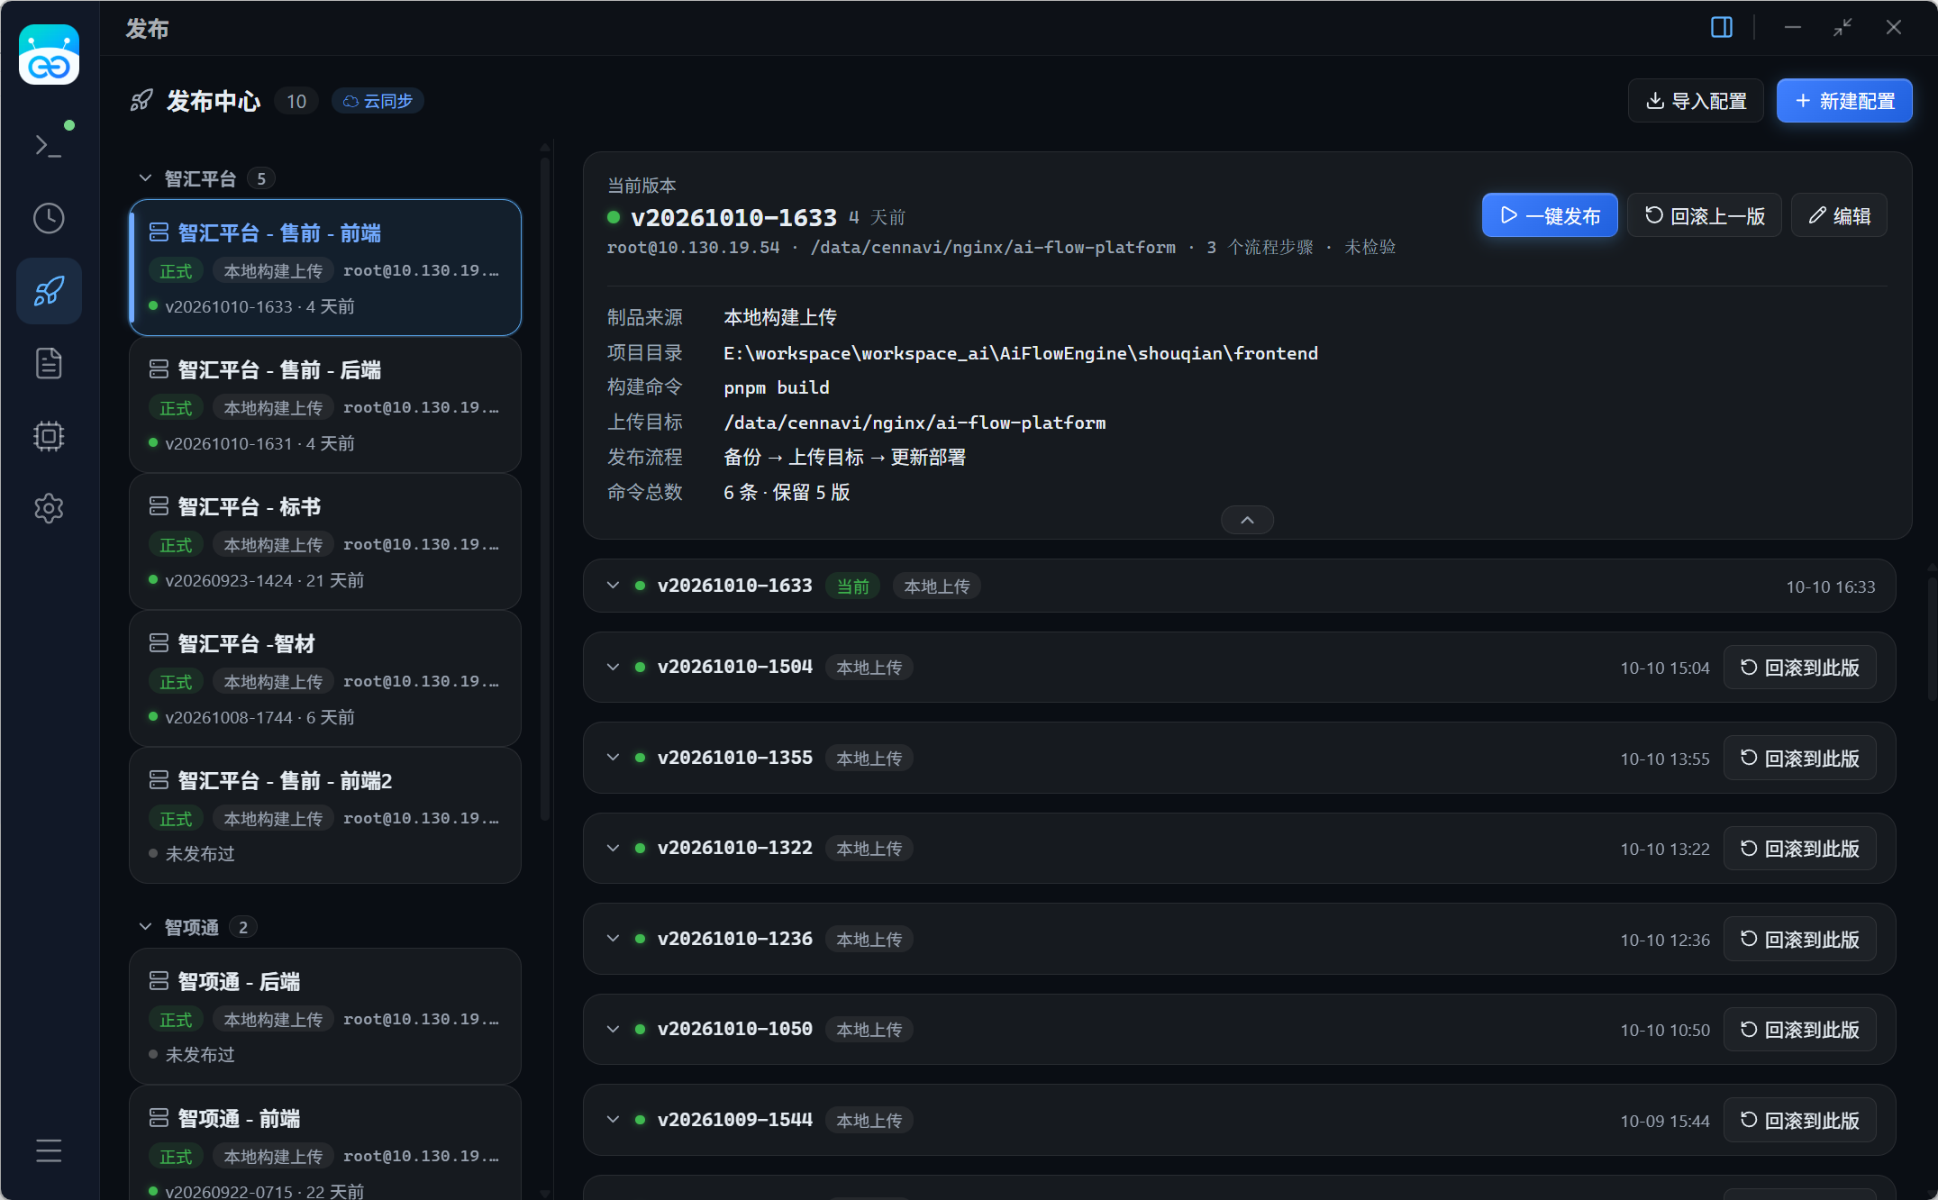This screenshot has width=1938, height=1200.
Task: Select 智项通 - 后端 config card
Action: point(325,1016)
